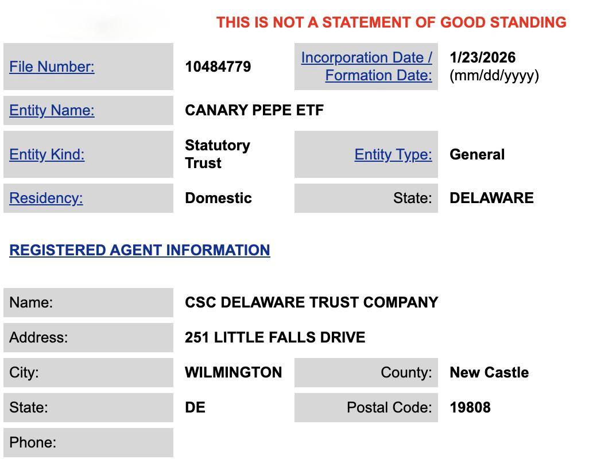Click the Entity Type link
This screenshot has height=467, width=589.
393,154
